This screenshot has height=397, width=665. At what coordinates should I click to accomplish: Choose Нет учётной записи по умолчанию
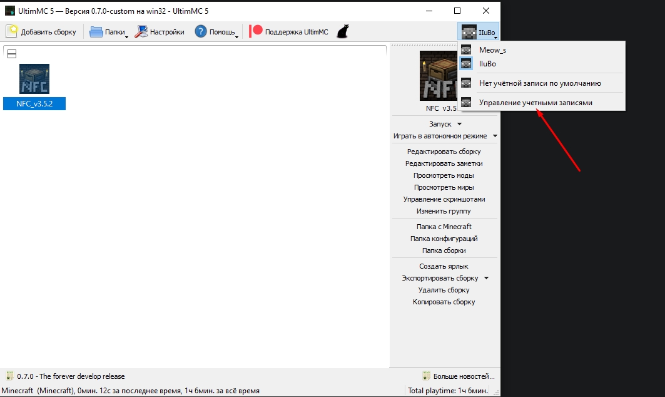[x=541, y=83]
